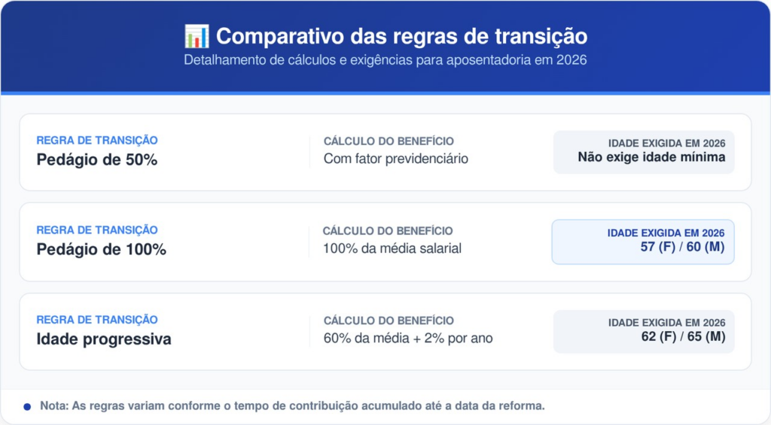
Task: Click the Nota text about tempo de contribuição
Action: 292,406
